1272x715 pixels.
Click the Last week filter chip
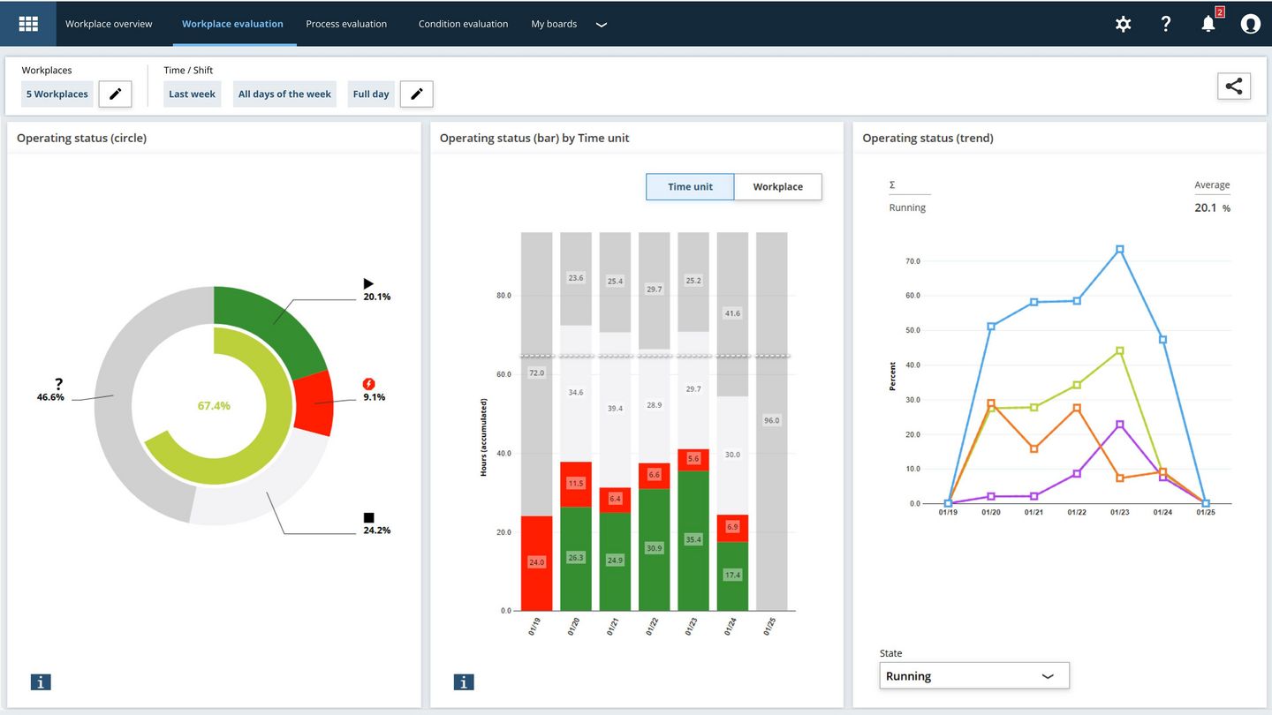192,94
